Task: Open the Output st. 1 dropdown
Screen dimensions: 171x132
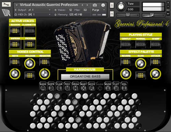Action: click(33, 10)
